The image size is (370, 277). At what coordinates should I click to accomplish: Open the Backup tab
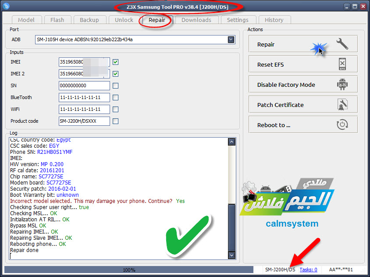89,20
